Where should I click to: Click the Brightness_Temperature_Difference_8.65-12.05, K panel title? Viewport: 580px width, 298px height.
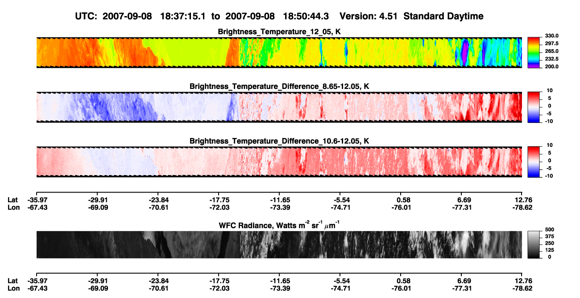pyautogui.click(x=279, y=86)
